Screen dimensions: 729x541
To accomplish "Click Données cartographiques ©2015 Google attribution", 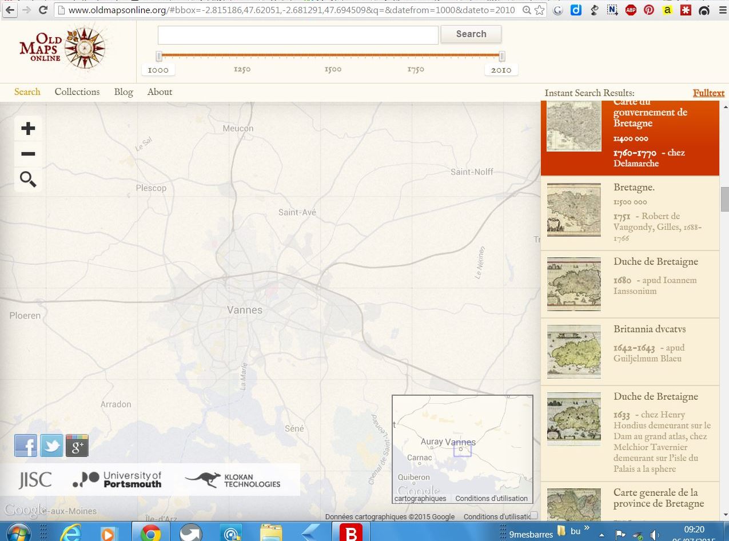I will 390,516.
